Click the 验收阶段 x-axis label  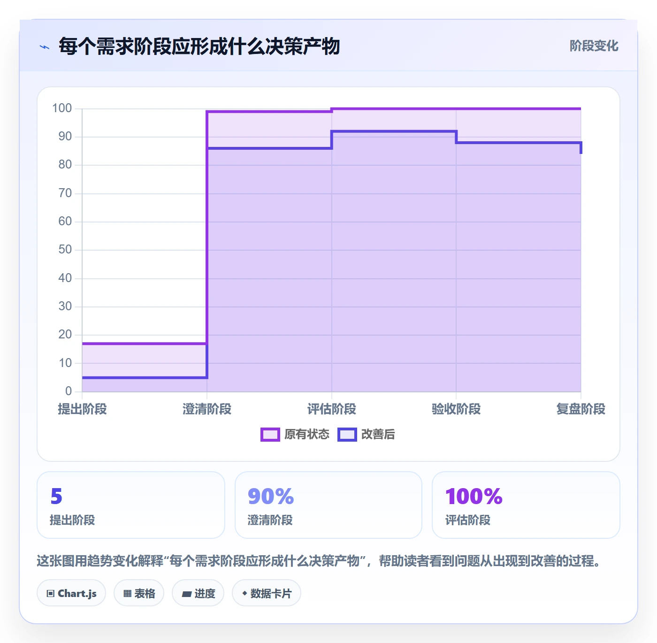(x=456, y=409)
